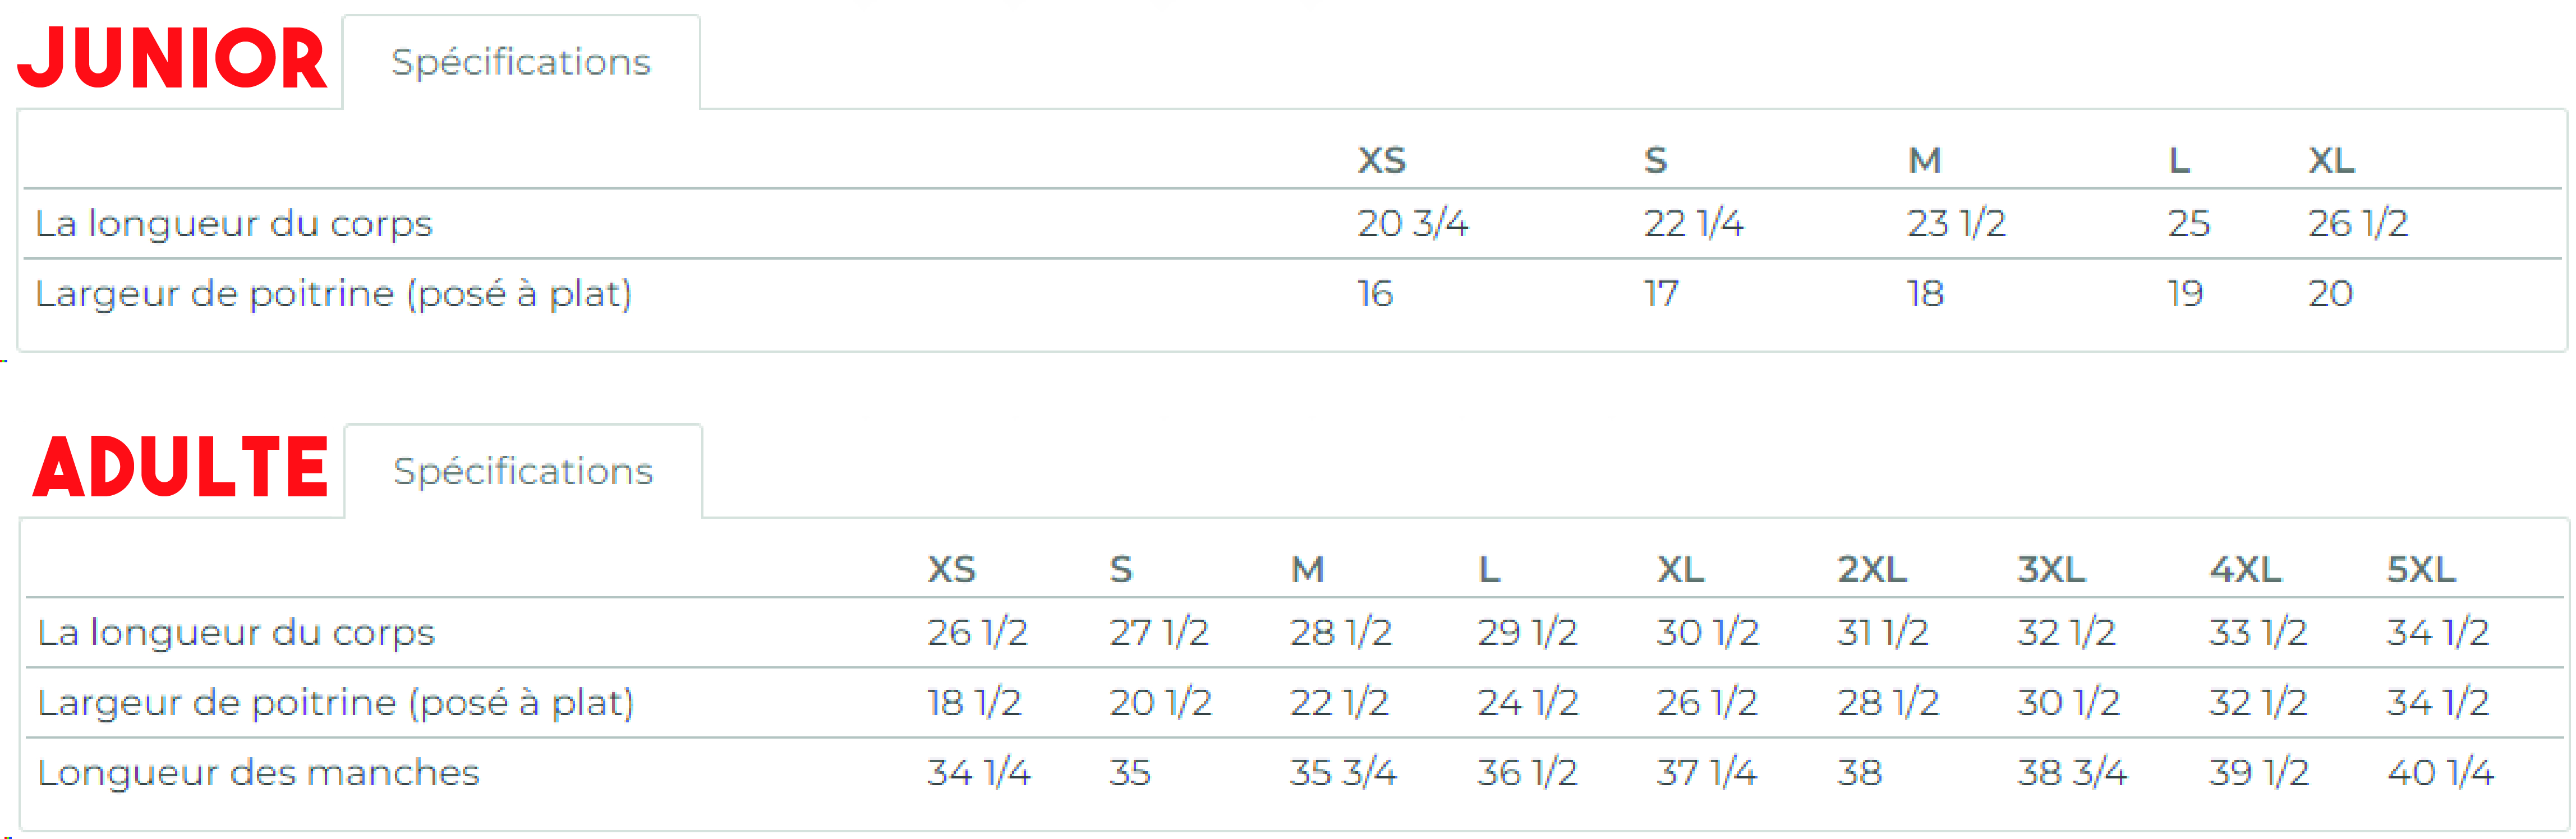2576x839 pixels.
Task: Click the Adulte XS sleeve length 34 1/4
Action: (x=979, y=773)
